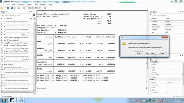Open the Statistics menu

29,5
